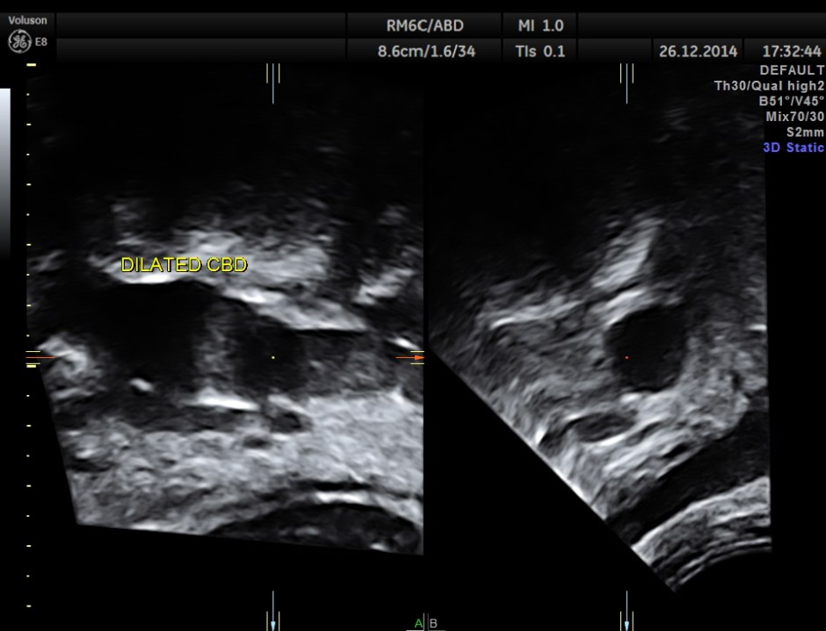Click the RM6C/ABD probe field
The image size is (826, 631).
point(426,25)
